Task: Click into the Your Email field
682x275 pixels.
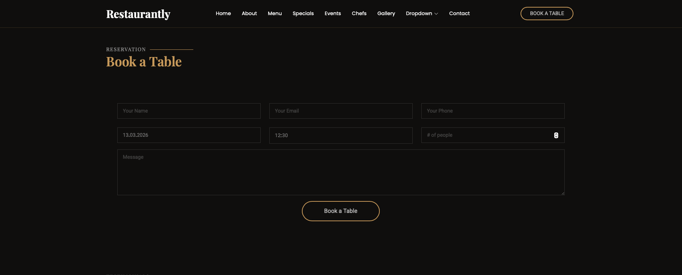Action: pyautogui.click(x=341, y=111)
